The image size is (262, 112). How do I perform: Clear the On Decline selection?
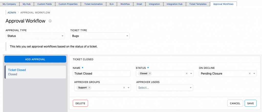[250, 73]
